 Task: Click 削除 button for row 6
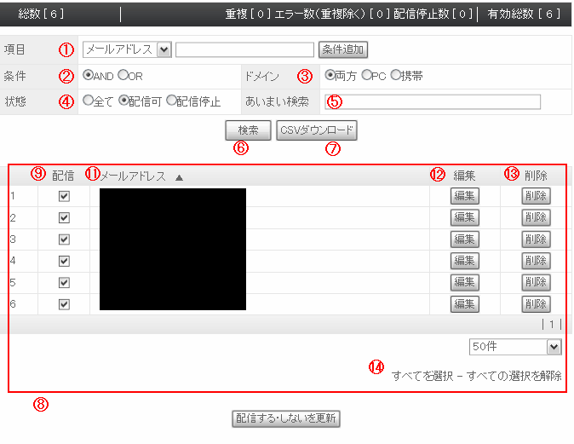click(536, 304)
